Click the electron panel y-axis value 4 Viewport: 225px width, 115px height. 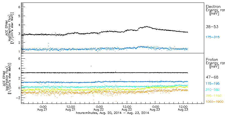pos(19,25)
